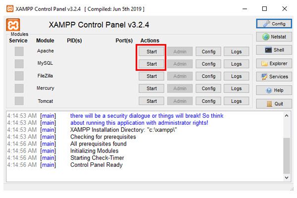Maximize the XAMPP Control Panel window
The height and width of the screenshot is (198, 297).
[x=265, y=9]
